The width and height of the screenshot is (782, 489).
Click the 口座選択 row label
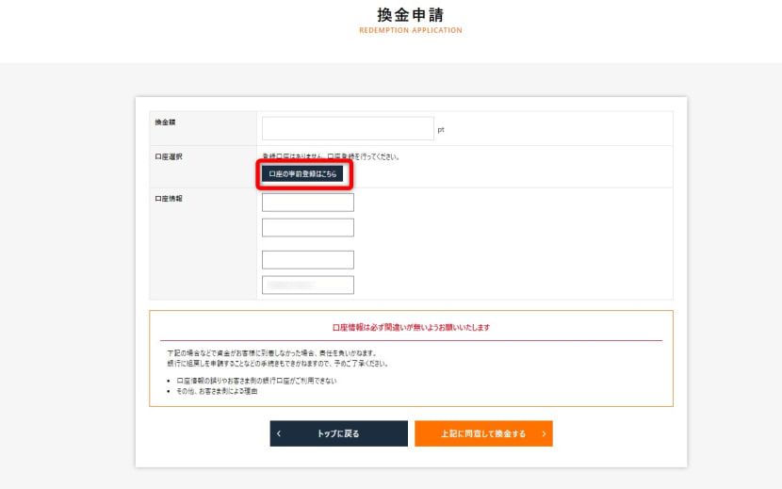point(169,156)
